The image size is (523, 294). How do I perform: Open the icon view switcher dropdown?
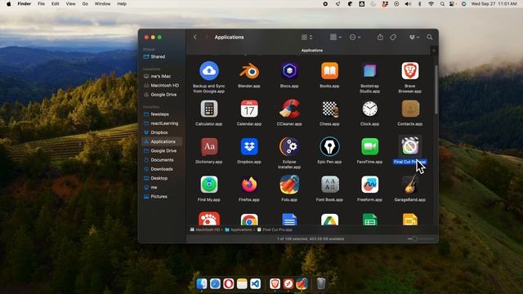[x=306, y=38]
